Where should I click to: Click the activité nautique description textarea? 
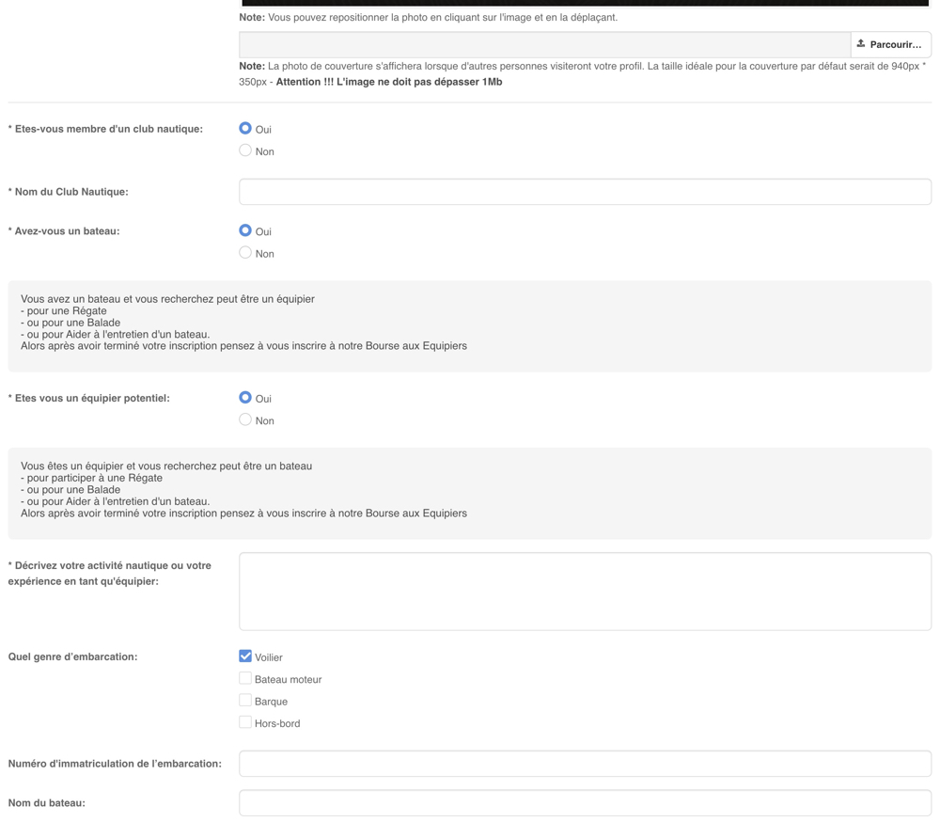(585, 591)
